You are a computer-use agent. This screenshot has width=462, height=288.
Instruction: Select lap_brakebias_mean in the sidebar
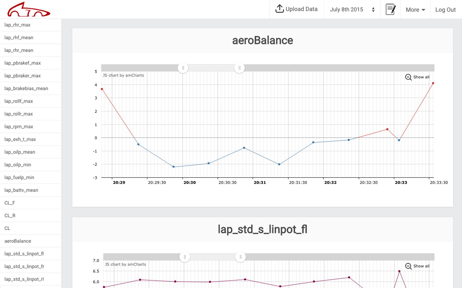(x=26, y=89)
